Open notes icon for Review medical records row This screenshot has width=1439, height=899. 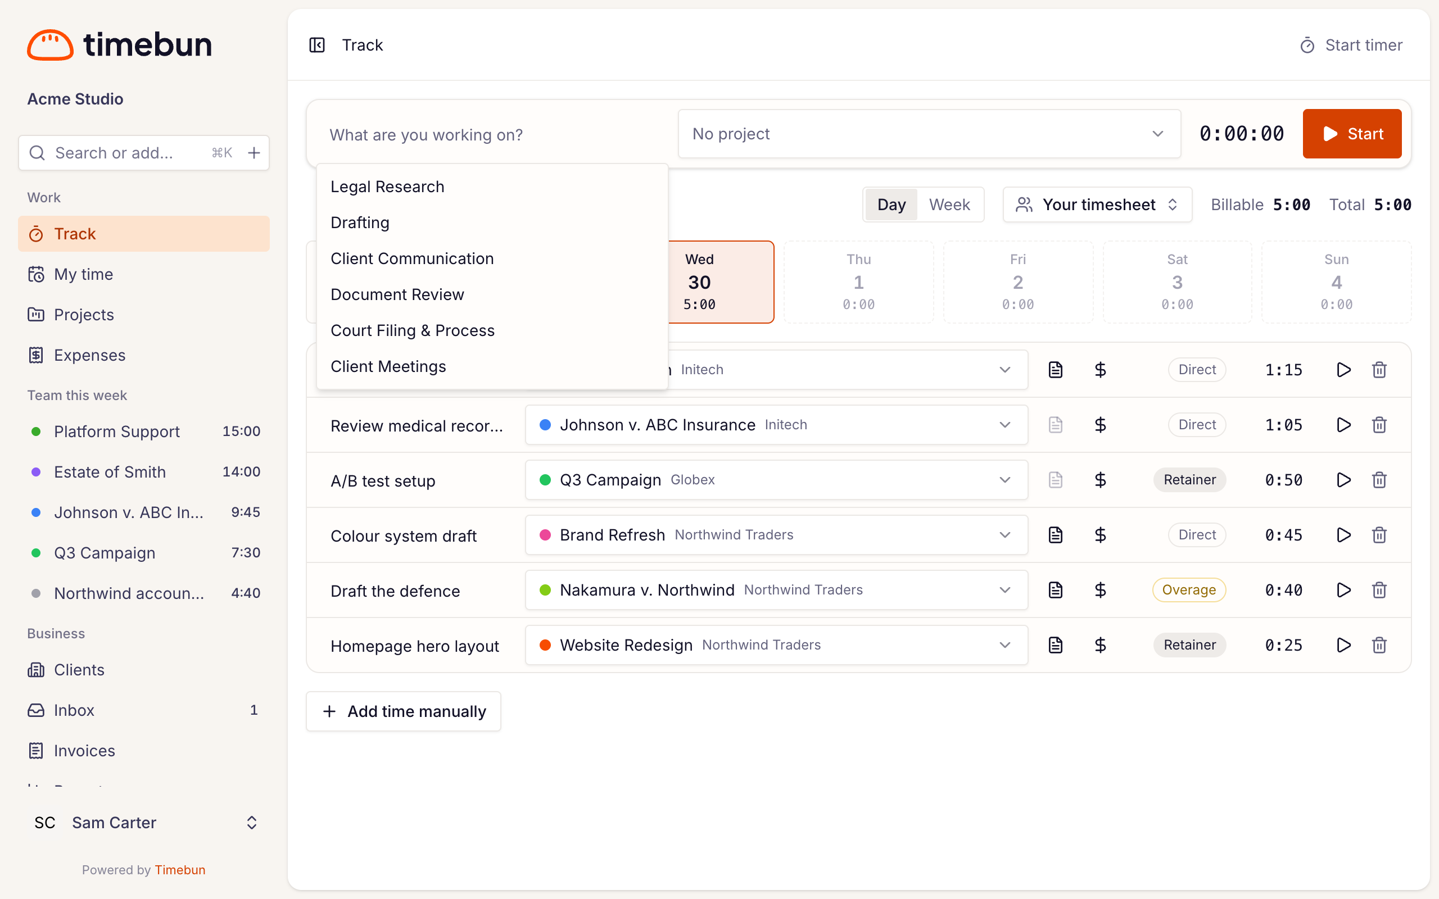[1056, 425]
